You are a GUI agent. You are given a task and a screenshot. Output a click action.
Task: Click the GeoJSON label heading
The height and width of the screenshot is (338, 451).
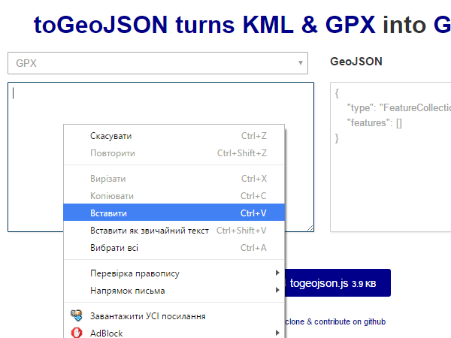click(x=356, y=62)
